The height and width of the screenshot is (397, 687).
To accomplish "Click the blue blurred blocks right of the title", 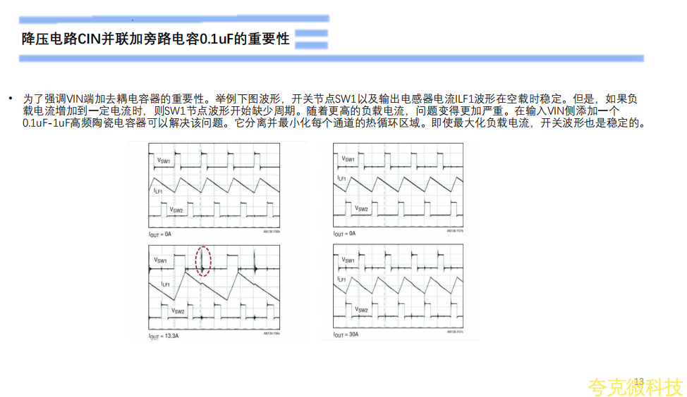I will click(x=311, y=39).
